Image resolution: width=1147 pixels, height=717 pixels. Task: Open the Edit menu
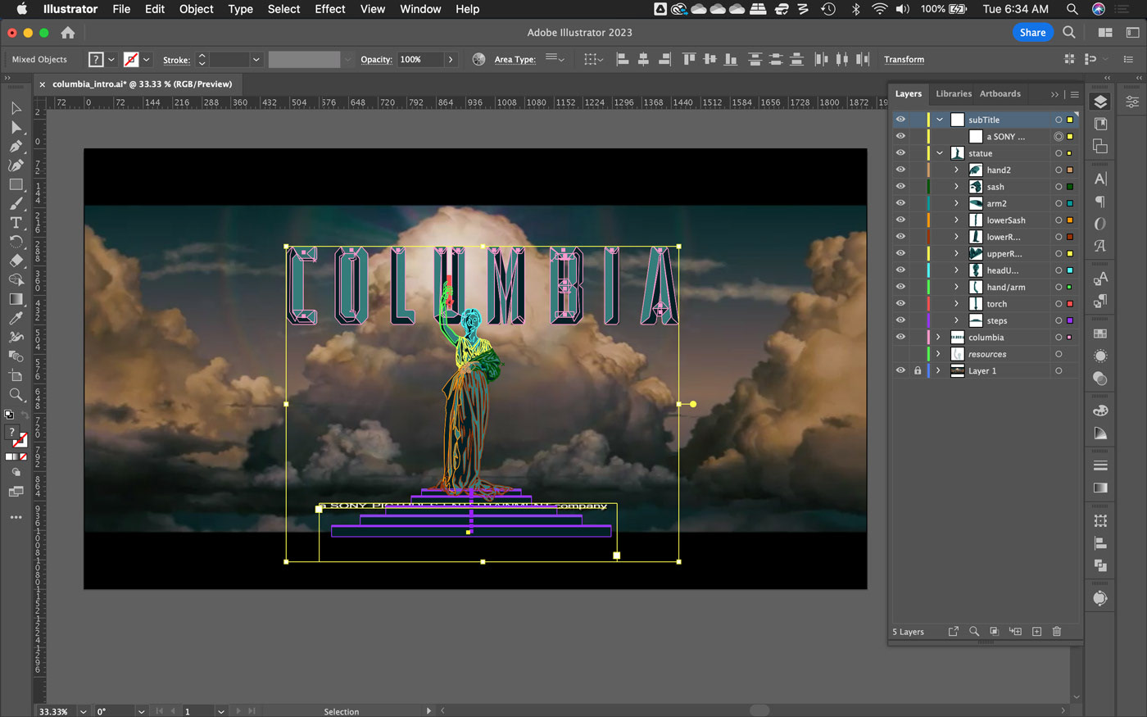click(155, 9)
